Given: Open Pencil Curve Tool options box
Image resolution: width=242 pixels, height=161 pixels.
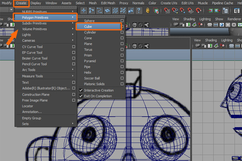Looking at the screenshot, I should tap(73, 64).
